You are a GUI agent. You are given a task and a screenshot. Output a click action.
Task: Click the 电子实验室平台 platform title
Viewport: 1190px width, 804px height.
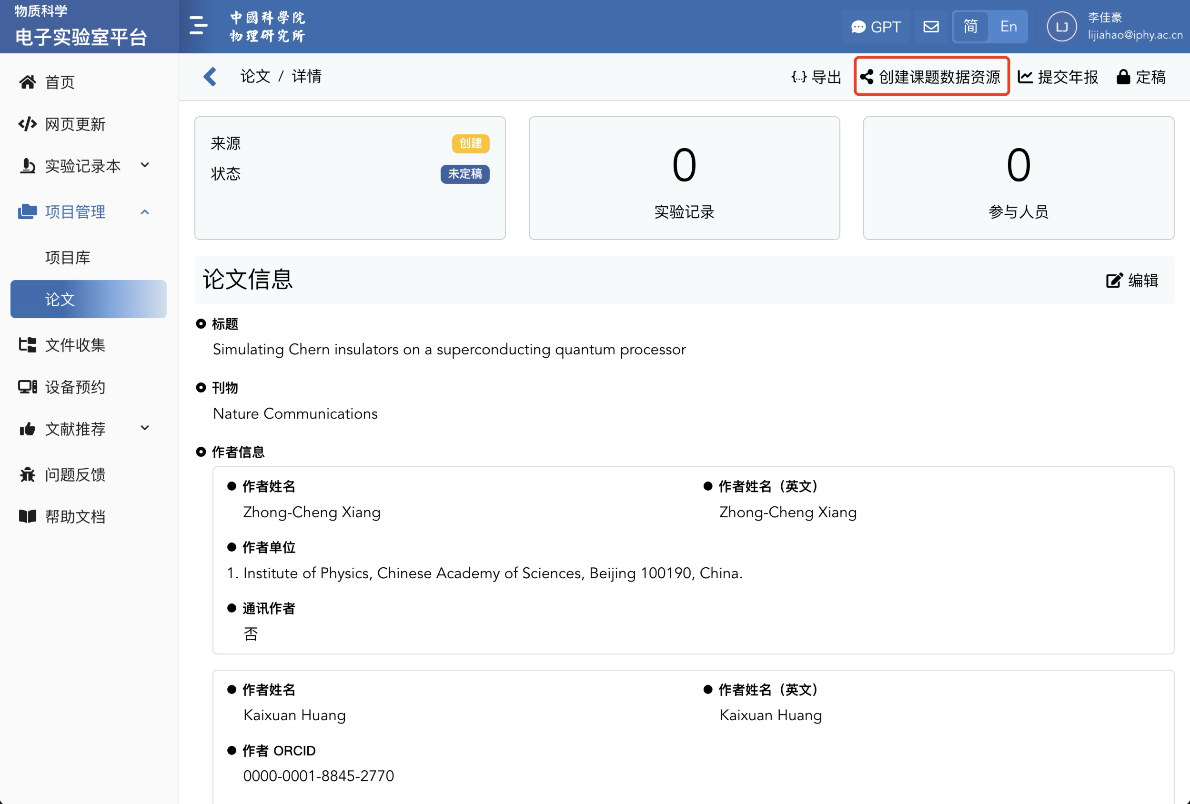[81, 37]
